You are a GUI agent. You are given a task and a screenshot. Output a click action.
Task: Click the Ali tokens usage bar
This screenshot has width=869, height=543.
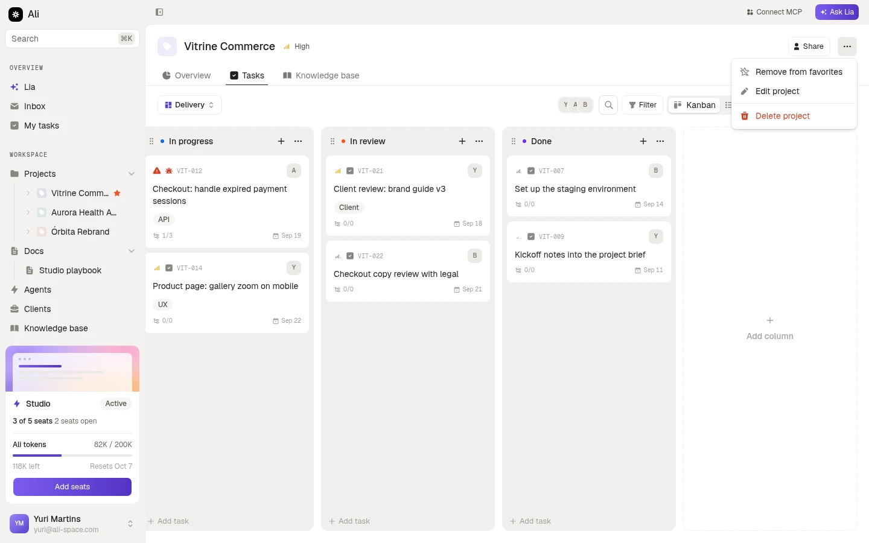[72, 456]
